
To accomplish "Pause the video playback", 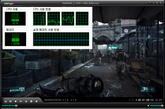I will tap(10, 101).
